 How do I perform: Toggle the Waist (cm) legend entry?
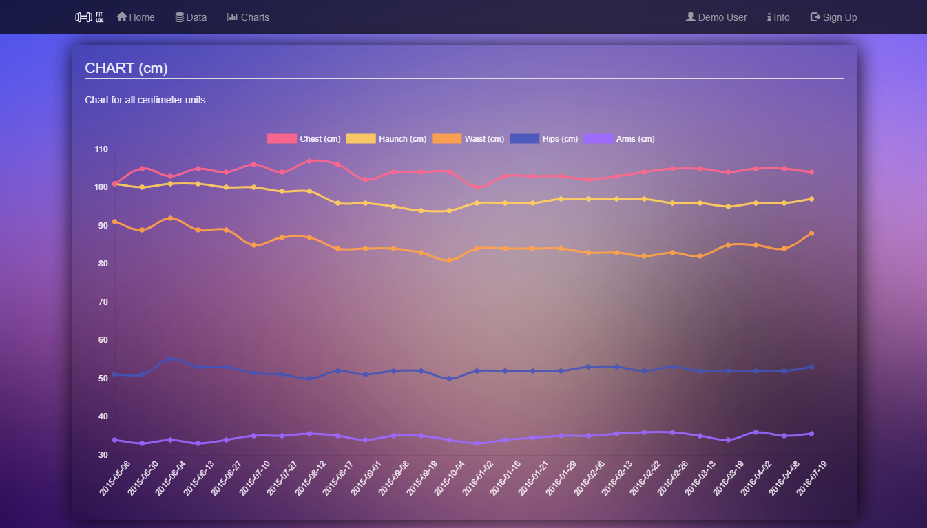point(468,138)
